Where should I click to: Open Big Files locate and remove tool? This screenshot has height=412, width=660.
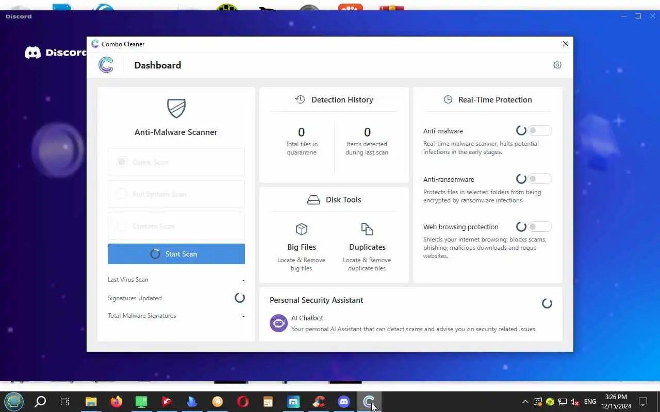(x=302, y=247)
